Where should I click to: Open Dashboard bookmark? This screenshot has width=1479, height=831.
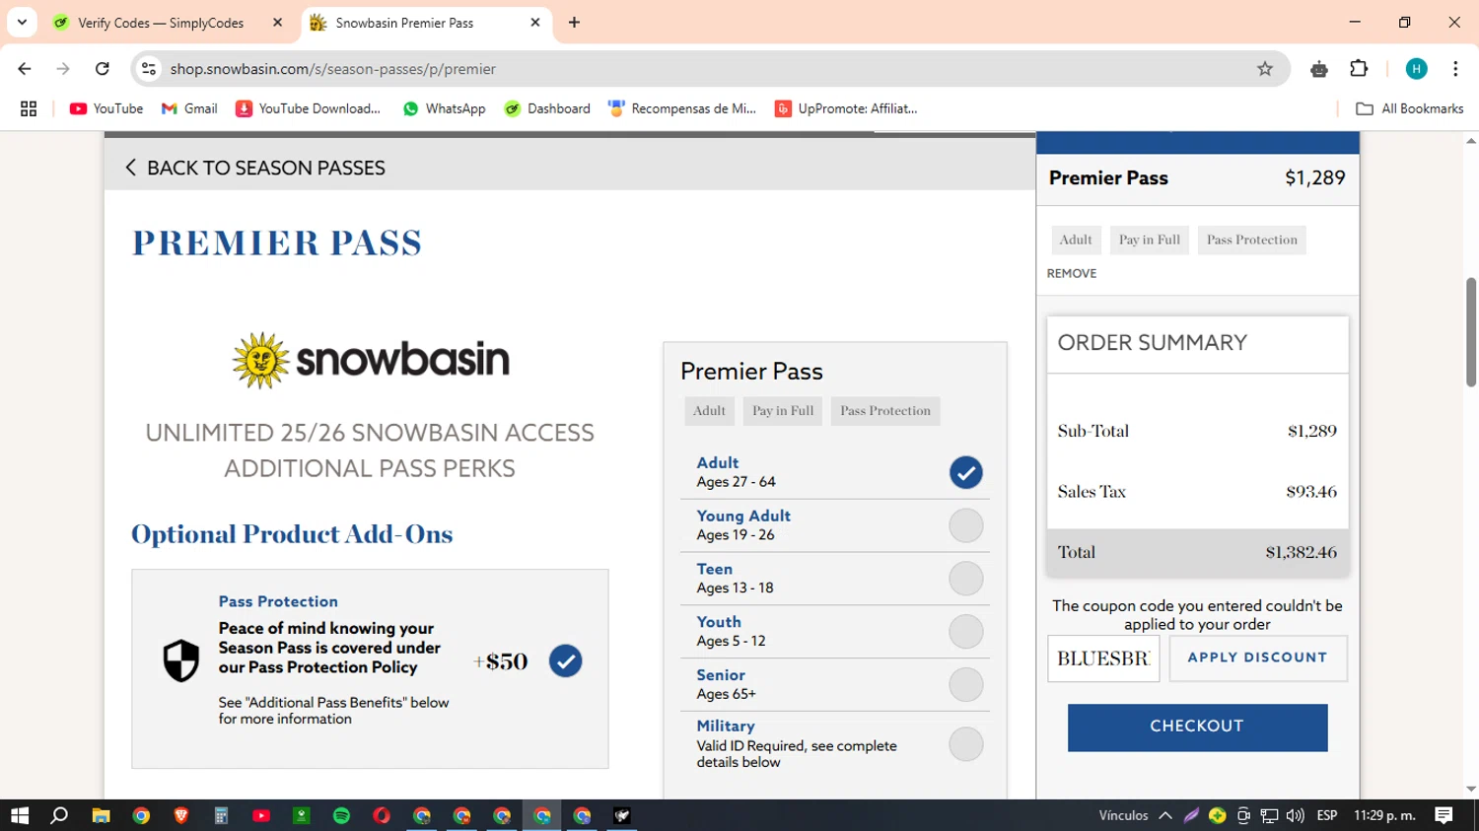[x=547, y=108]
